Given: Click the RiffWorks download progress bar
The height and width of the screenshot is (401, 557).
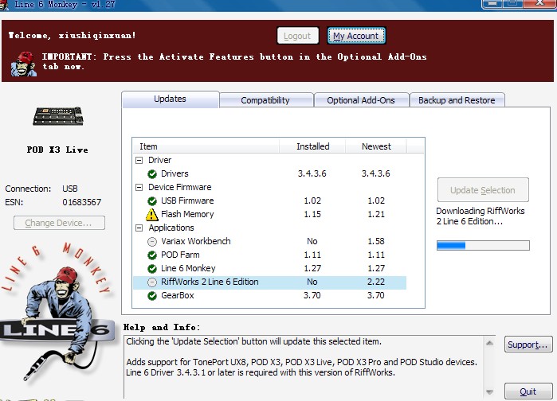Looking at the screenshot, I should (483, 245).
